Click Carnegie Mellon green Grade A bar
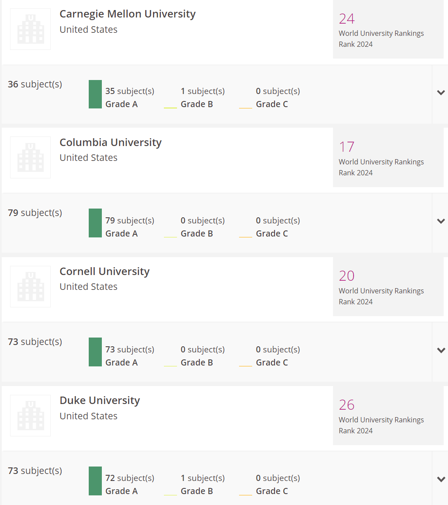 [x=95, y=94]
